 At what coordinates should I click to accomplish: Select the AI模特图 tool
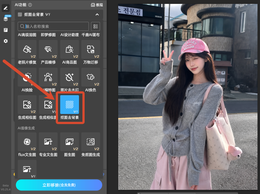[48, 80]
